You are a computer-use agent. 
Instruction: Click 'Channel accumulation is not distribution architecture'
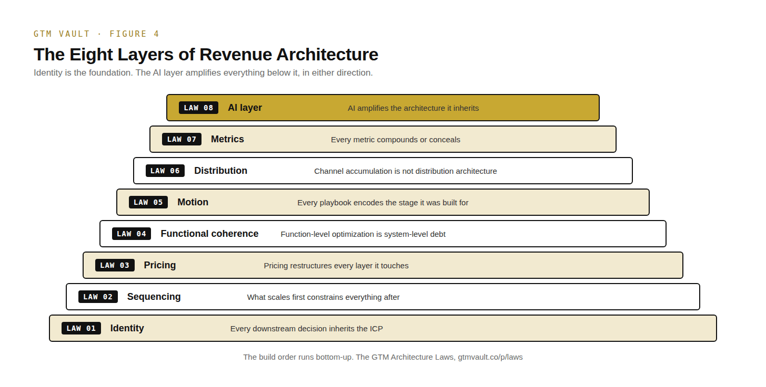point(406,171)
